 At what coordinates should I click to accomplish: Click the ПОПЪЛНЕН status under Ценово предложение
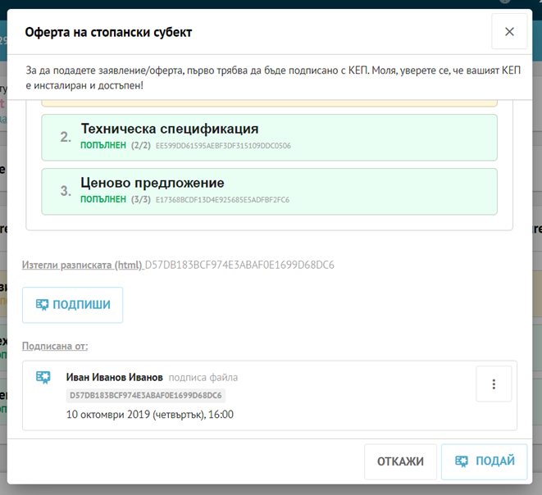pyautogui.click(x=103, y=200)
